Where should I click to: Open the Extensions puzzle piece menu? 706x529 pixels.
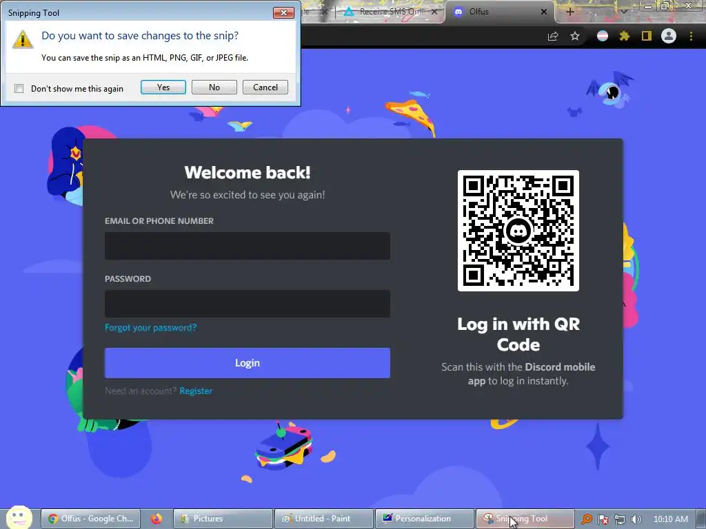(625, 36)
